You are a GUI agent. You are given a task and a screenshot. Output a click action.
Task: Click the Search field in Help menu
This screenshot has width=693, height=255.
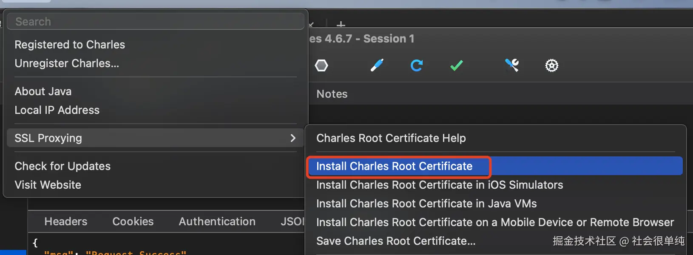pyautogui.click(x=155, y=22)
